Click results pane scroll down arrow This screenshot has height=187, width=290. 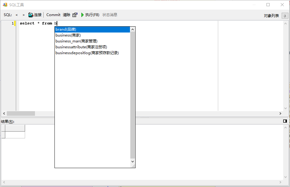tap(285, 177)
